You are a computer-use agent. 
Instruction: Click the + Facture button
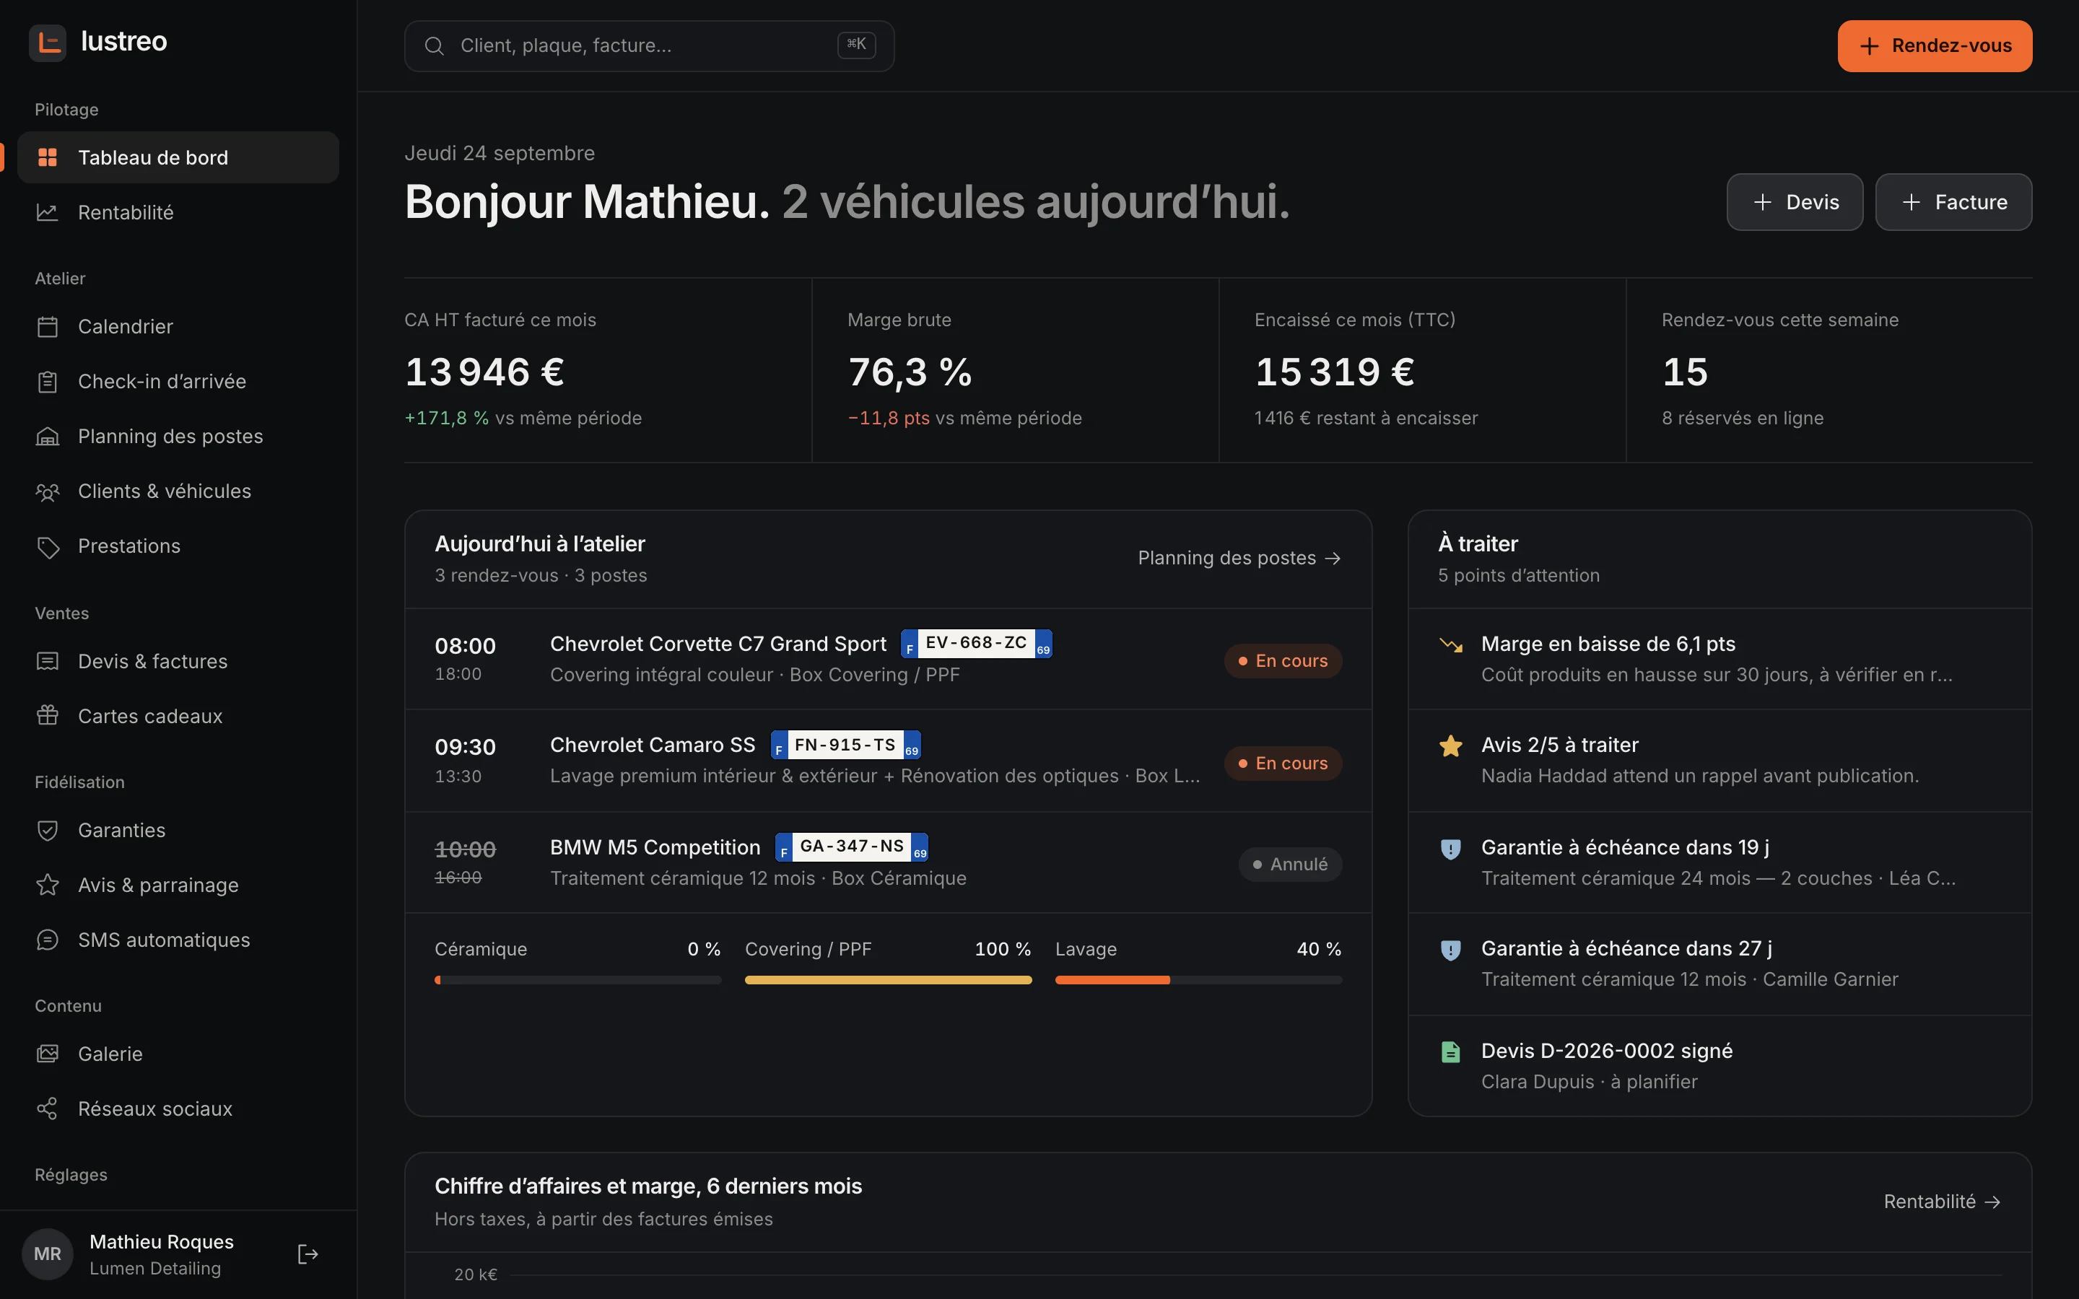1953,202
